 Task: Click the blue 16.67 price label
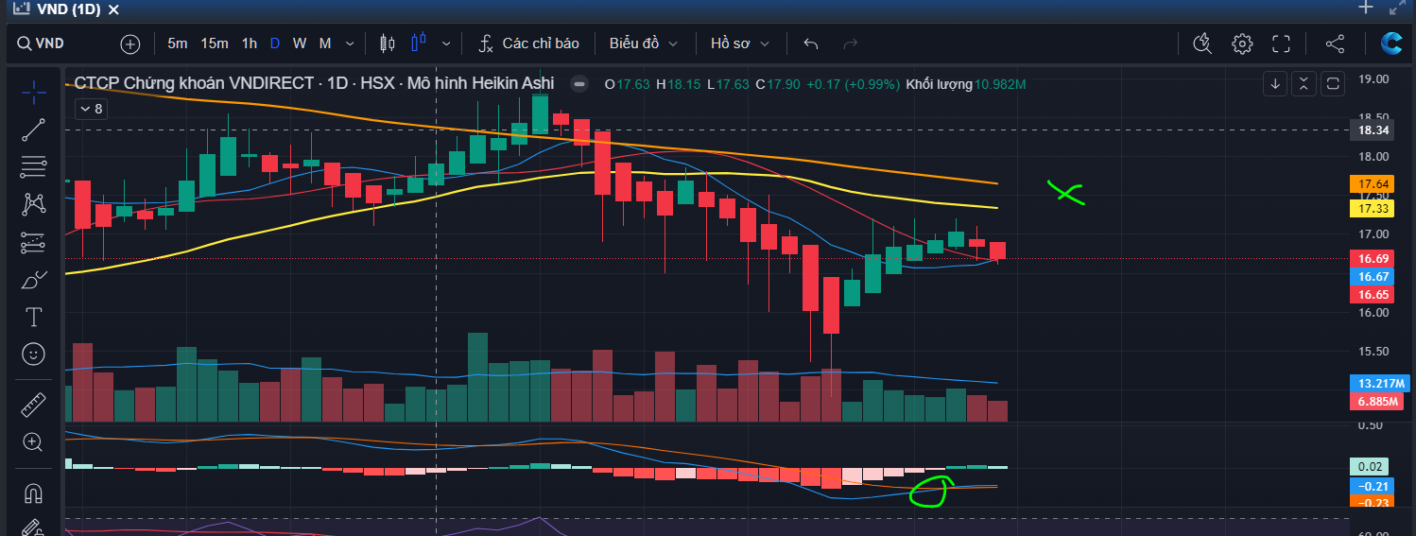tap(1373, 276)
